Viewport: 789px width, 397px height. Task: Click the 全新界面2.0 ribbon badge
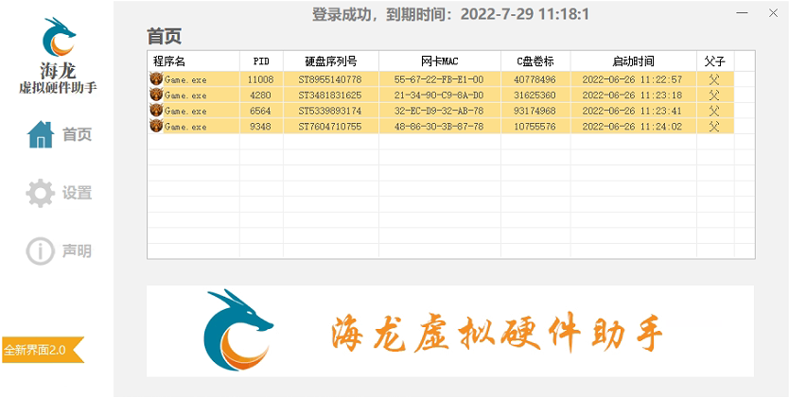[x=44, y=350]
